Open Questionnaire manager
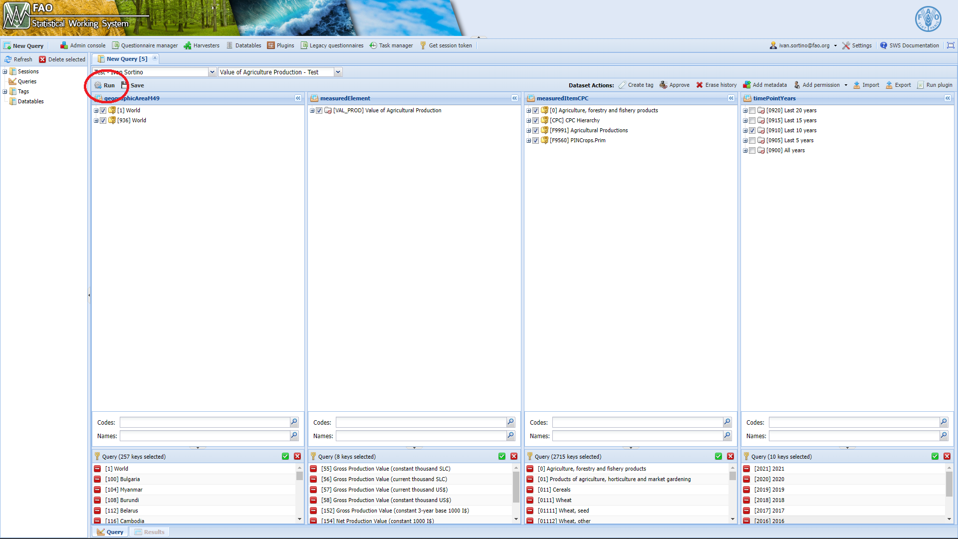958x539 pixels. tap(145, 45)
